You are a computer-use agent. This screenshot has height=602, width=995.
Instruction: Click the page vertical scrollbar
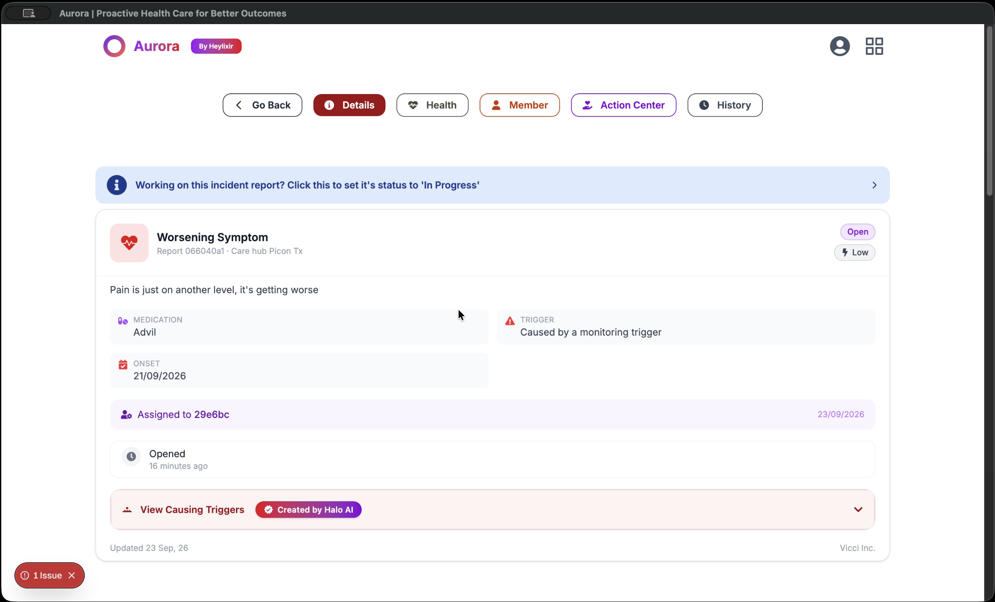[x=989, y=111]
